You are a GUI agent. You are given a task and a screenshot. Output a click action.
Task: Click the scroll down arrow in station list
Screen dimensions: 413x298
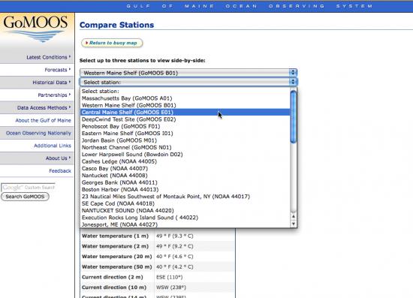pyautogui.click(x=294, y=224)
